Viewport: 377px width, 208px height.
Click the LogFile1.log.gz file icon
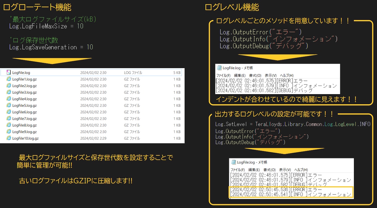coord(9,79)
